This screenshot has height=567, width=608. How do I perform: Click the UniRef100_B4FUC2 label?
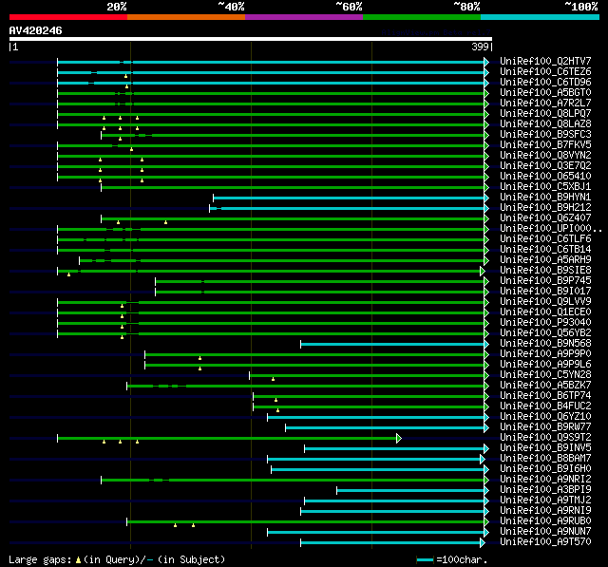click(x=545, y=406)
